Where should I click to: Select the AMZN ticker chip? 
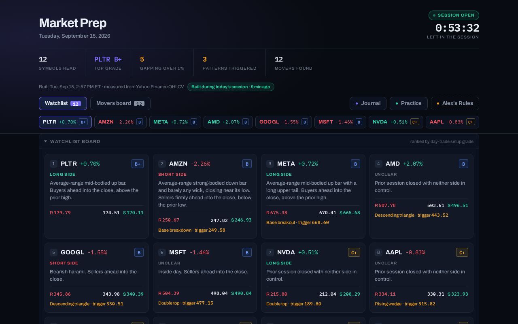point(121,122)
